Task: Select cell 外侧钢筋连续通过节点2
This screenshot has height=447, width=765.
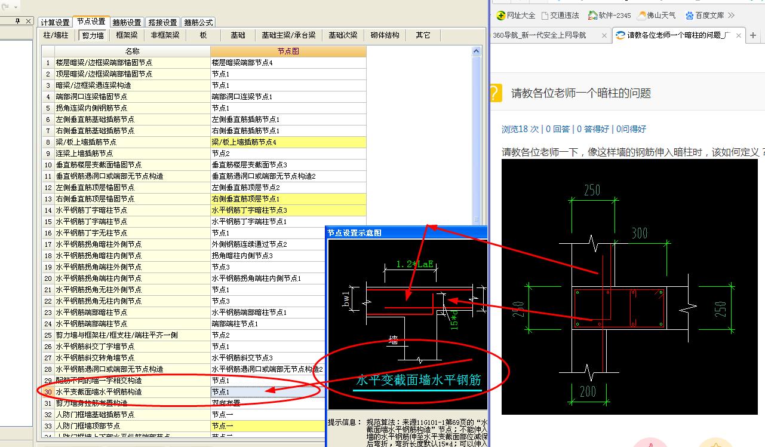Action: tap(268, 244)
